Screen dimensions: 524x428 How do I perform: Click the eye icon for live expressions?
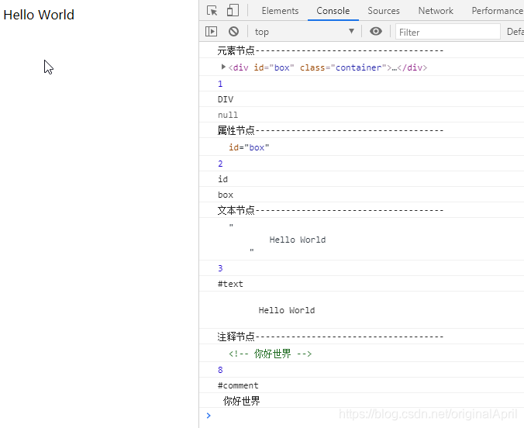point(376,32)
